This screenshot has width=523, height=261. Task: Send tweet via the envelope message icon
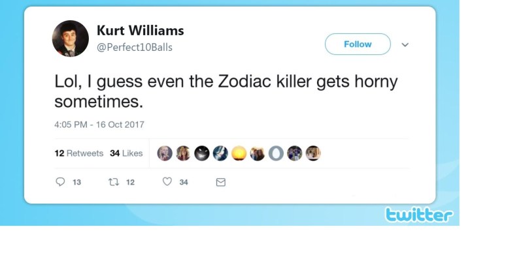coord(220,182)
